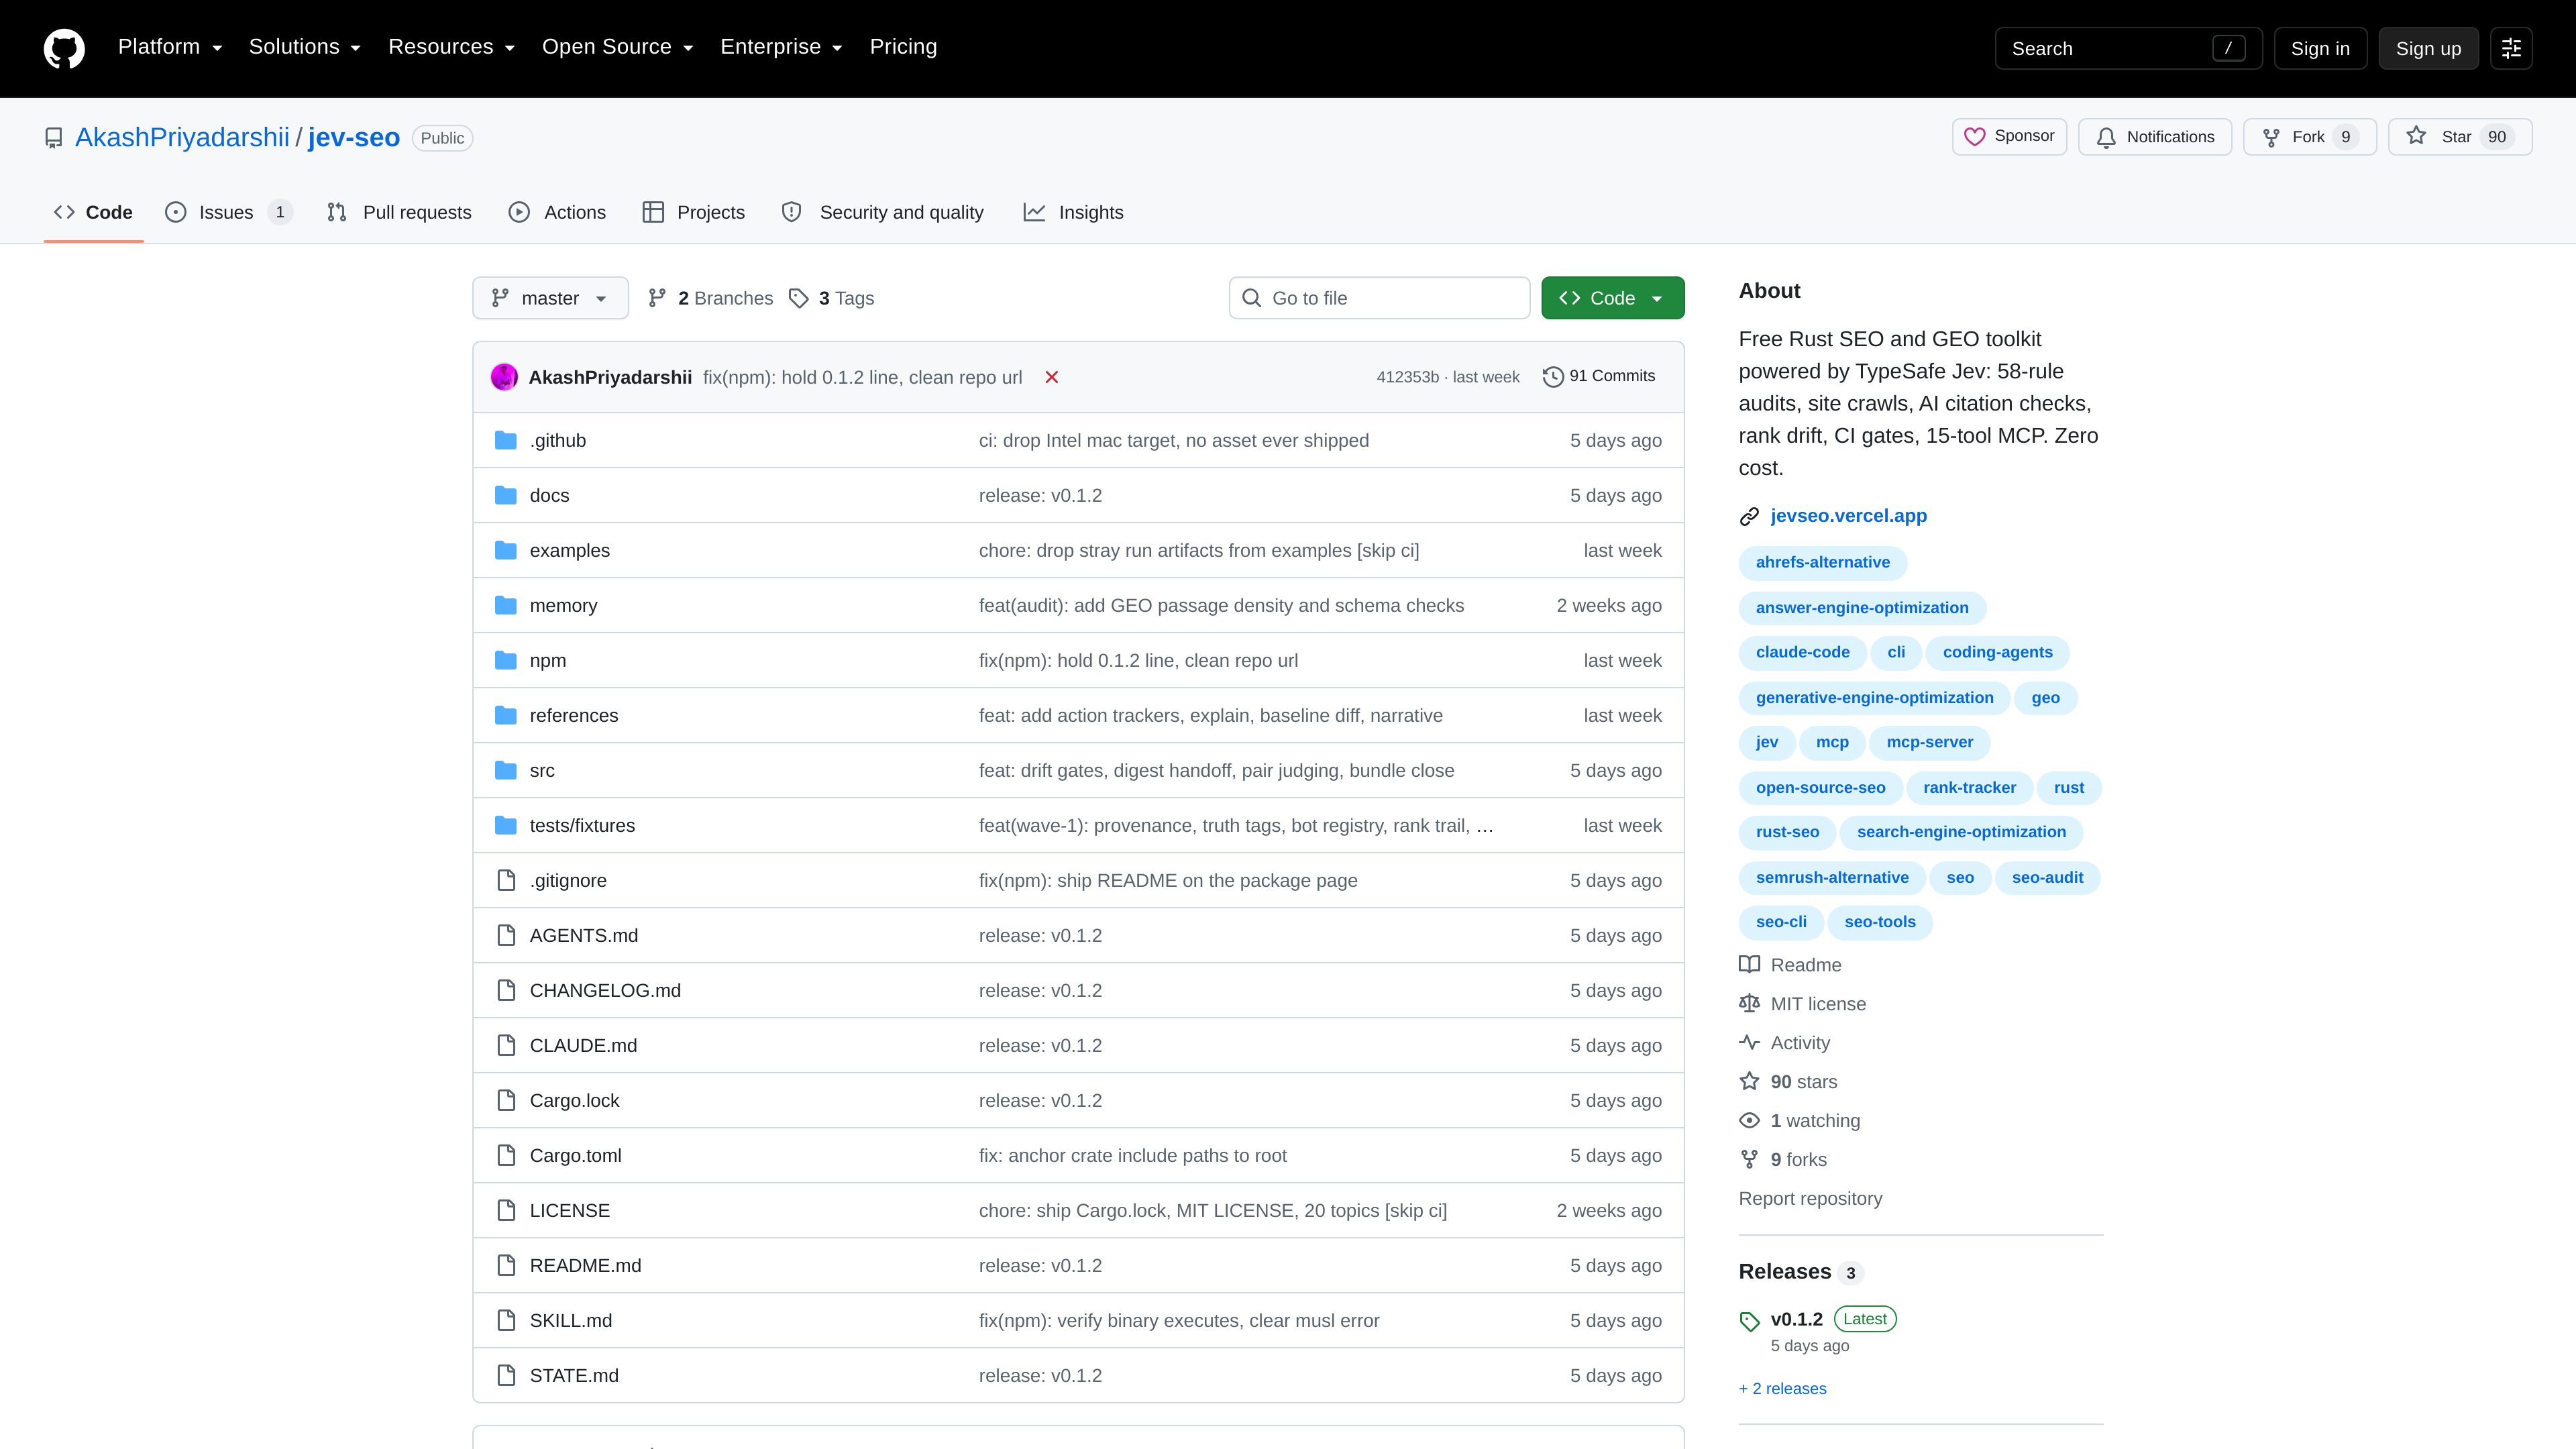The width and height of the screenshot is (2576, 1449).
Task: Click the link icon beside jevseo.vercel.app
Action: [x=1749, y=516]
